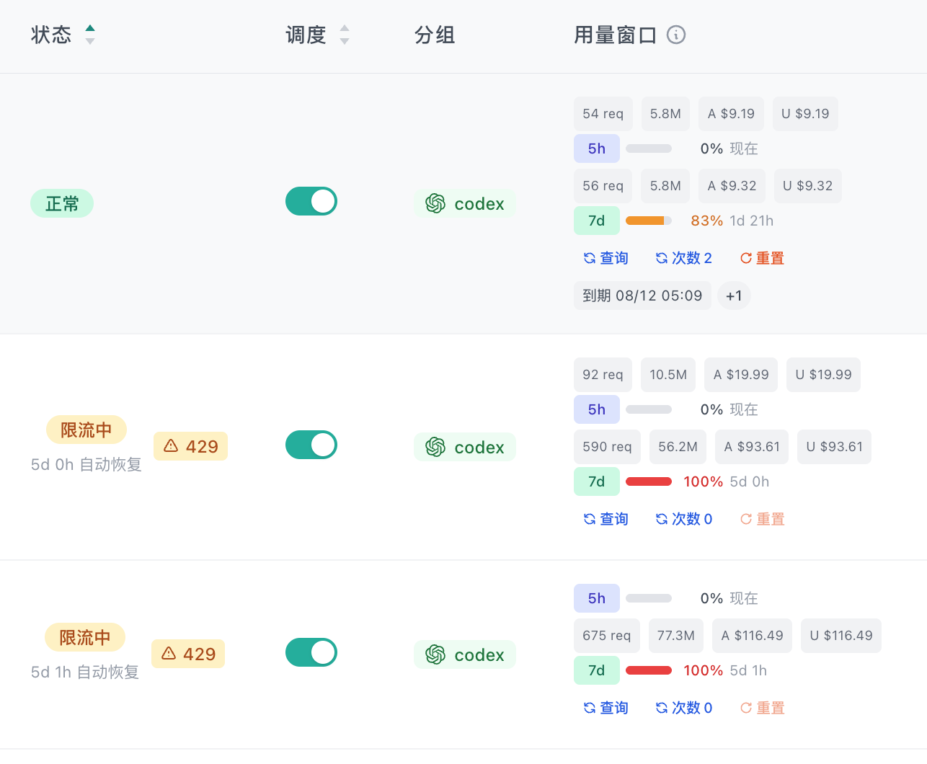Click the U $93.61 tag
The width and height of the screenshot is (927, 764).
pos(834,447)
